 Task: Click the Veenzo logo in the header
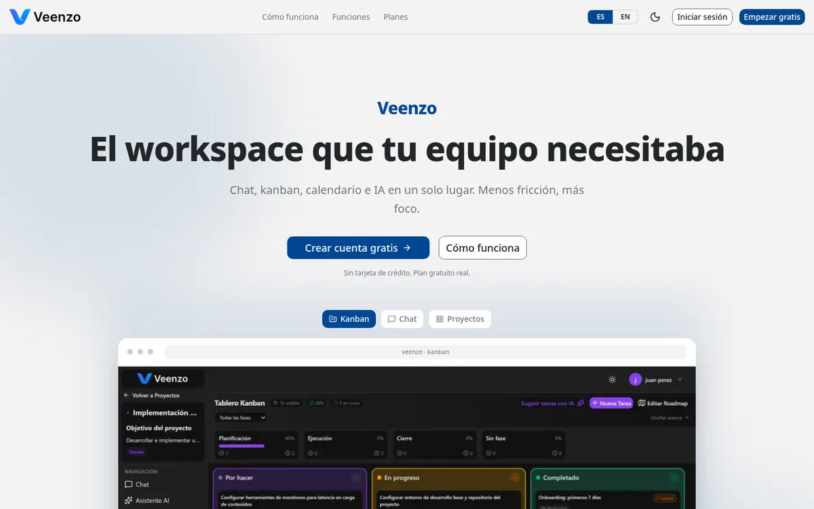tap(45, 17)
